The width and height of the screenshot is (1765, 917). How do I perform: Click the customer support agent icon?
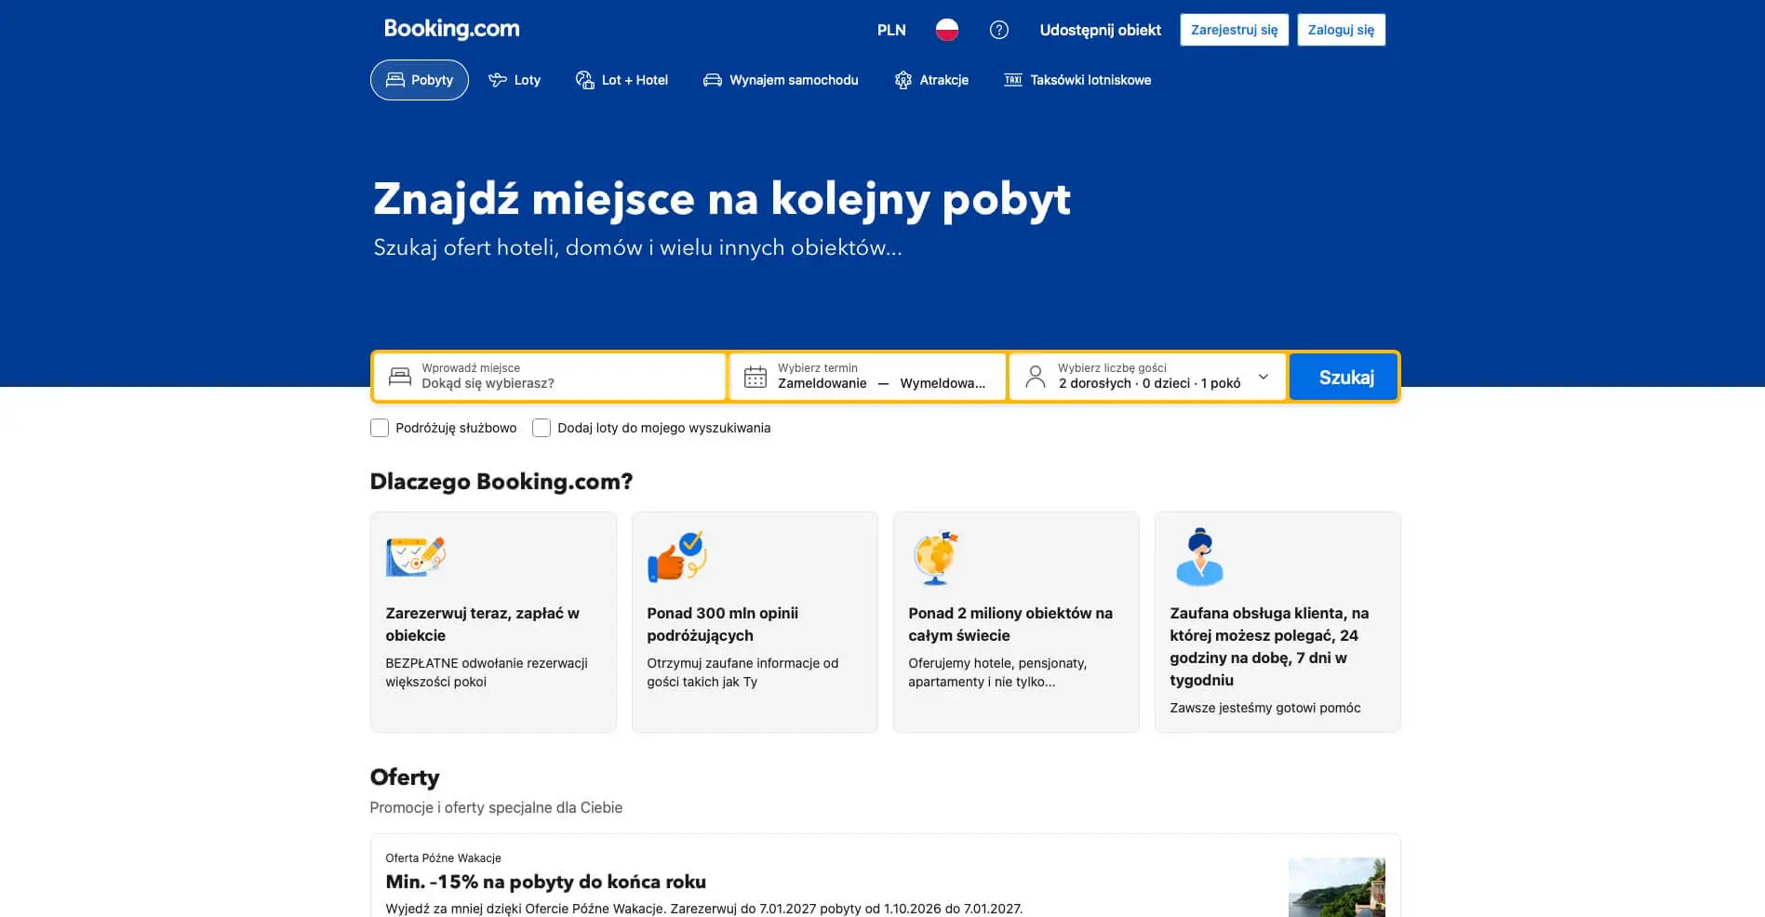point(1199,556)
